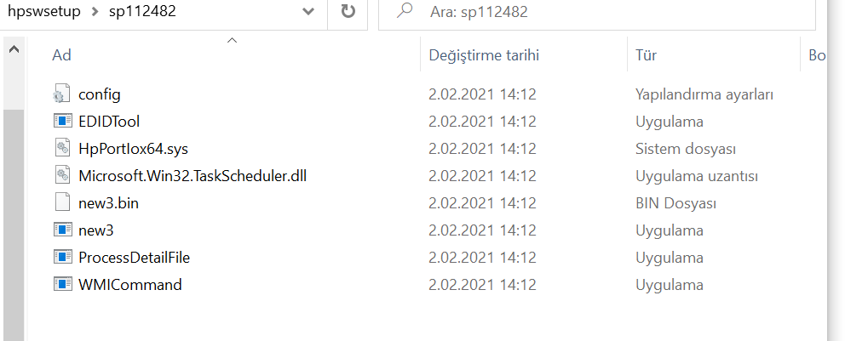Screen dimensions: 845x341
Task: Click the Tür column header
Action: [646, 55]
